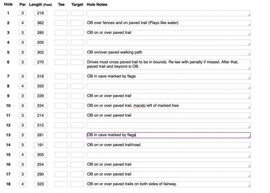
Task: Focus the Par field for hole 15
Action: (x=23, y=155)
